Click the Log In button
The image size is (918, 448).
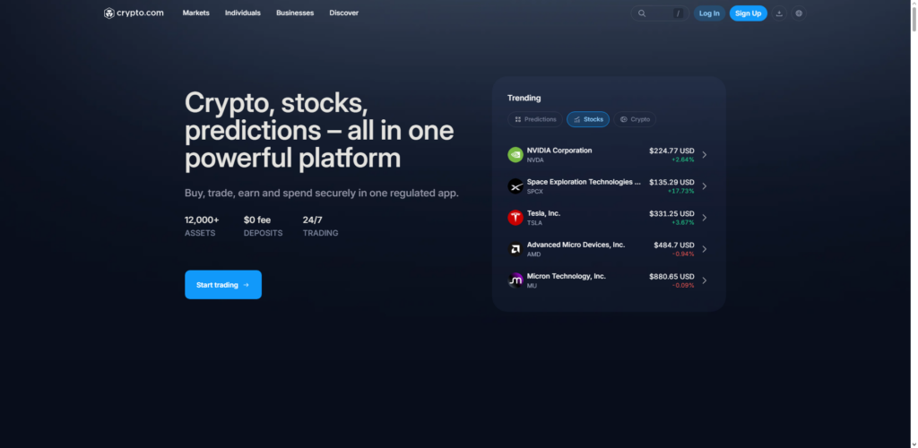click(709, 13)
